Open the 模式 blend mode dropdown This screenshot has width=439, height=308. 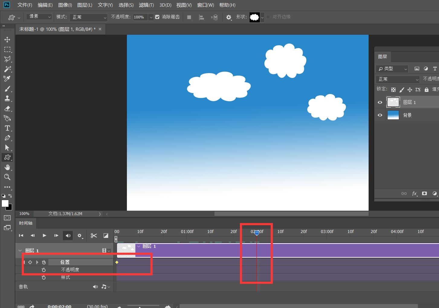click(89, 17)
